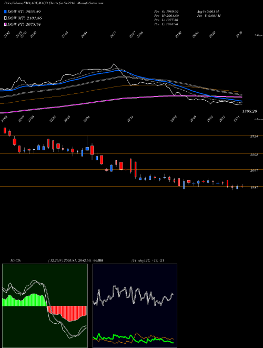Click the bright green line in the ADX panel
Screen dimensions: 263x348
tap(133, 339)
